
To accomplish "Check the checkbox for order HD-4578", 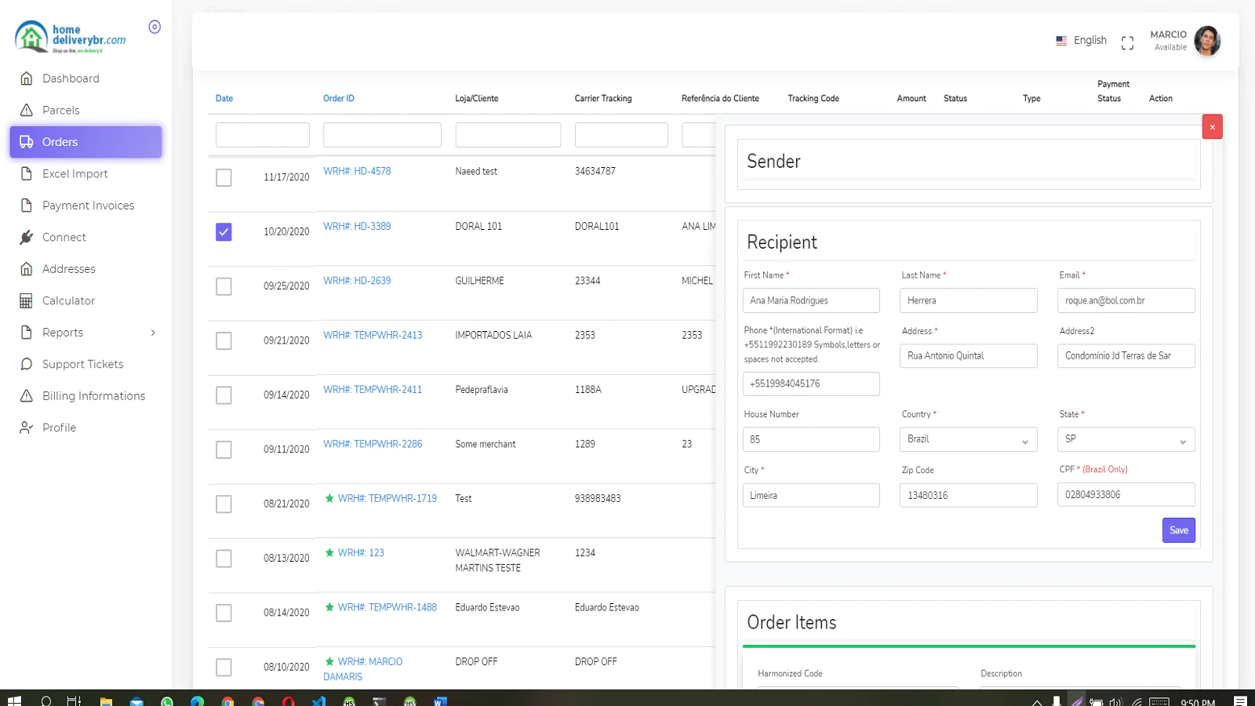I will [x=224, y=177].
